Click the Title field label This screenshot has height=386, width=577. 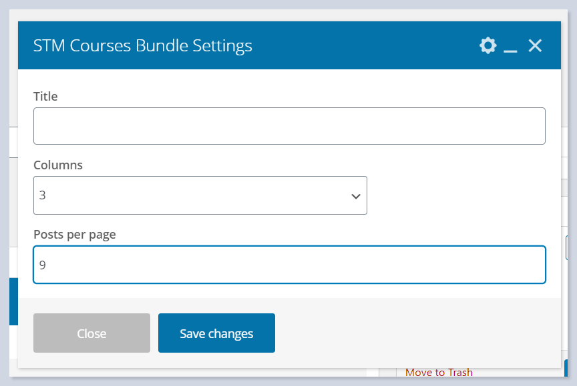45,97
